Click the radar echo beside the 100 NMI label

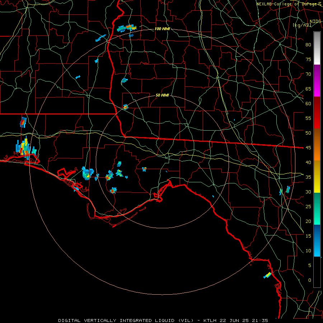(127, 28)
